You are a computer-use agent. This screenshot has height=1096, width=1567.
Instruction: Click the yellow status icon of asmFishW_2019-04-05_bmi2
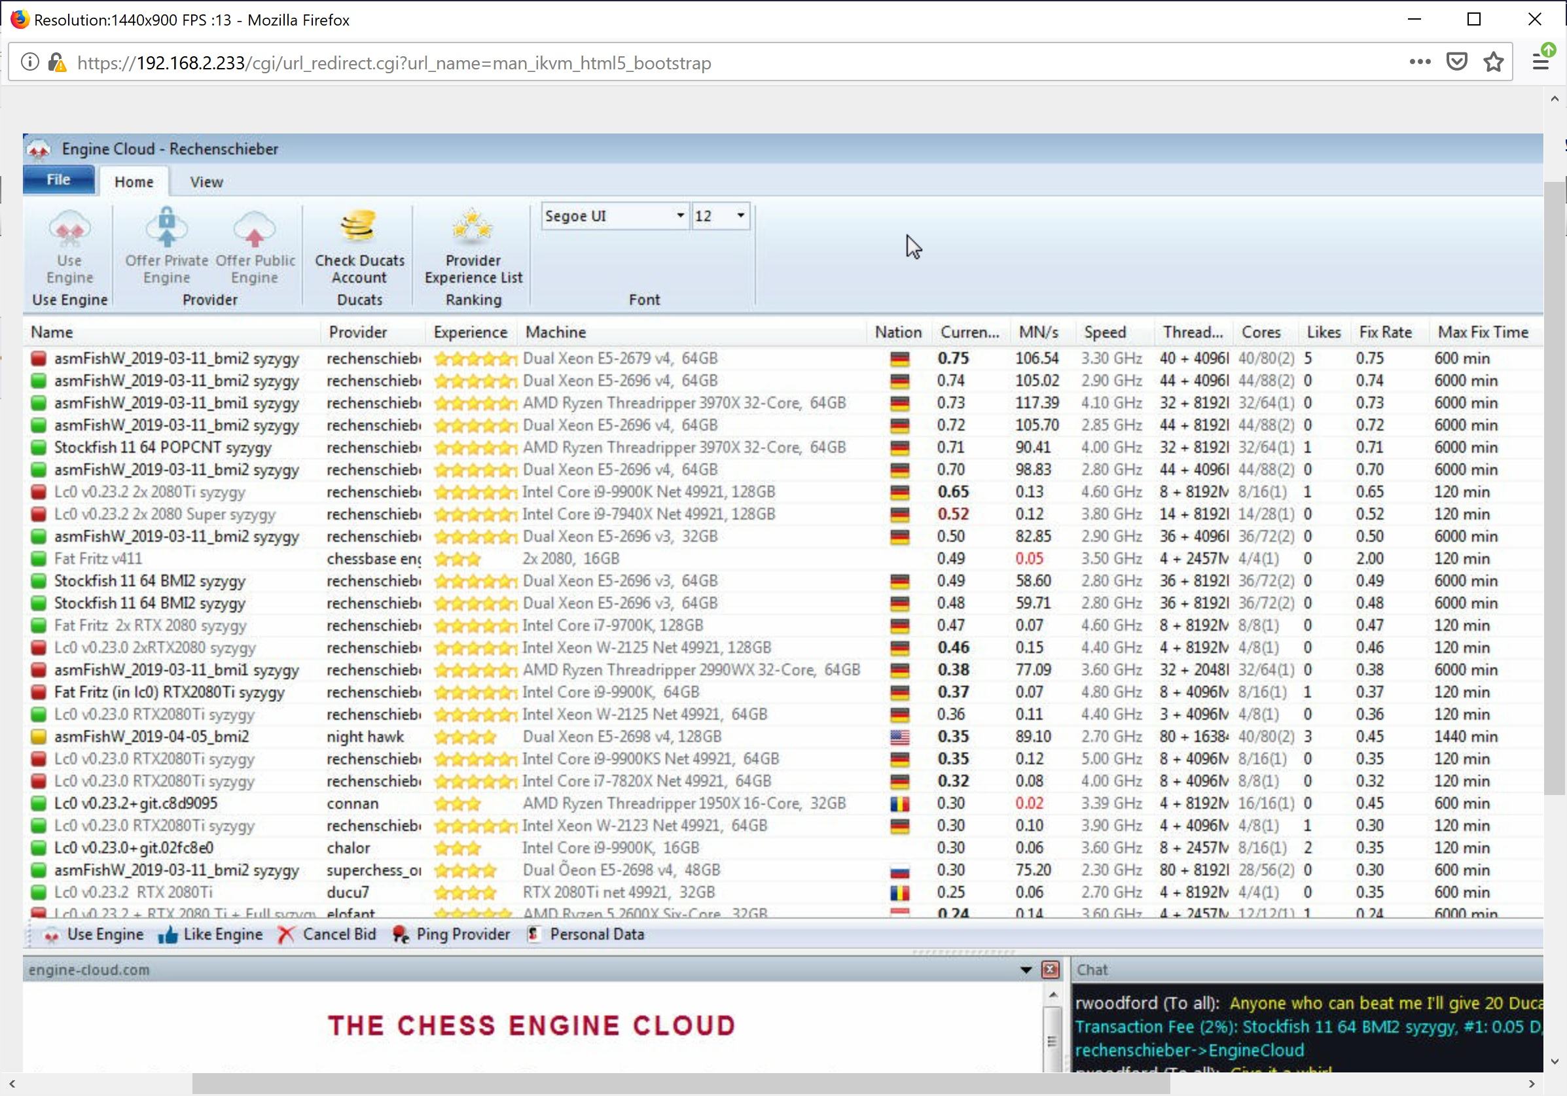pyautogui.click(x=39, y=737)
